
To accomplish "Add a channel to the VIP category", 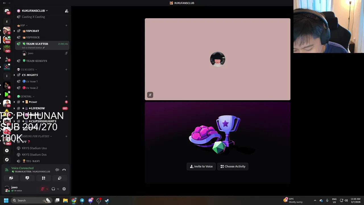I will 66,25.
